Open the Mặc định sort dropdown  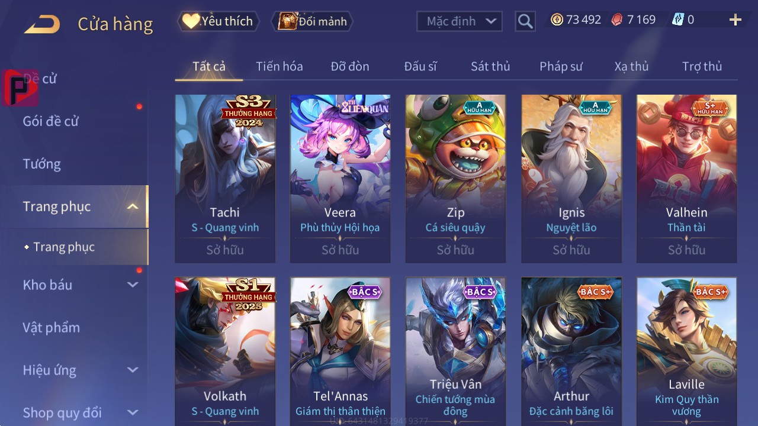tap(460, 21)
